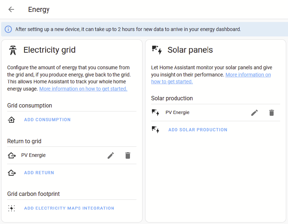Add a solar production source
Image resolution: width=288 pixels, height=224 pixels.
[198, 130]
